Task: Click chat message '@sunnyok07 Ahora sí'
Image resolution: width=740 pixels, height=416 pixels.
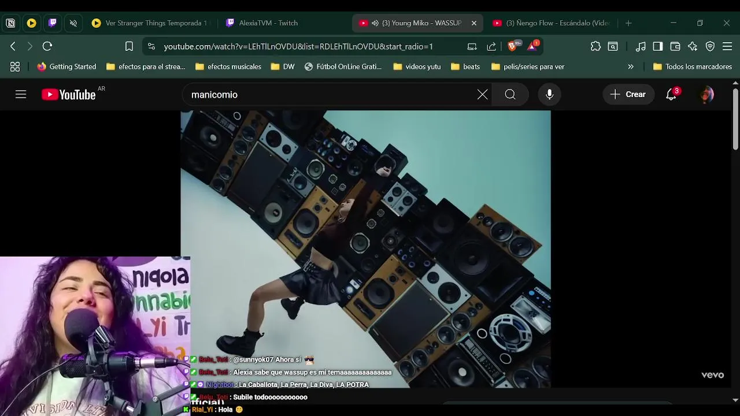Action: click(x=273, y=359)
